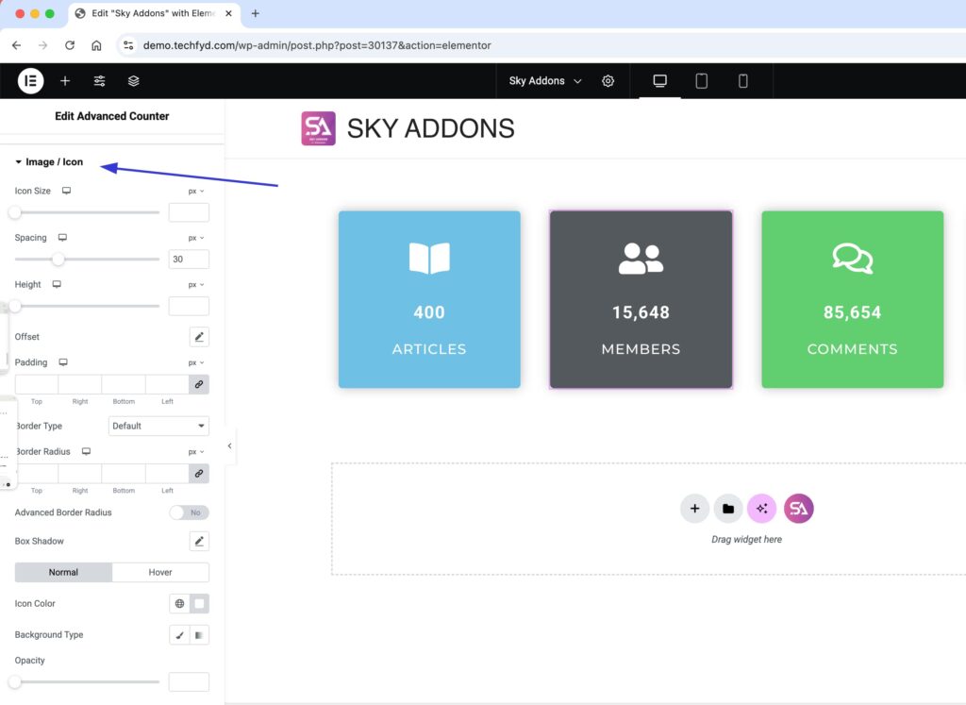Edit the Offset pencil icon

[199, 337]
